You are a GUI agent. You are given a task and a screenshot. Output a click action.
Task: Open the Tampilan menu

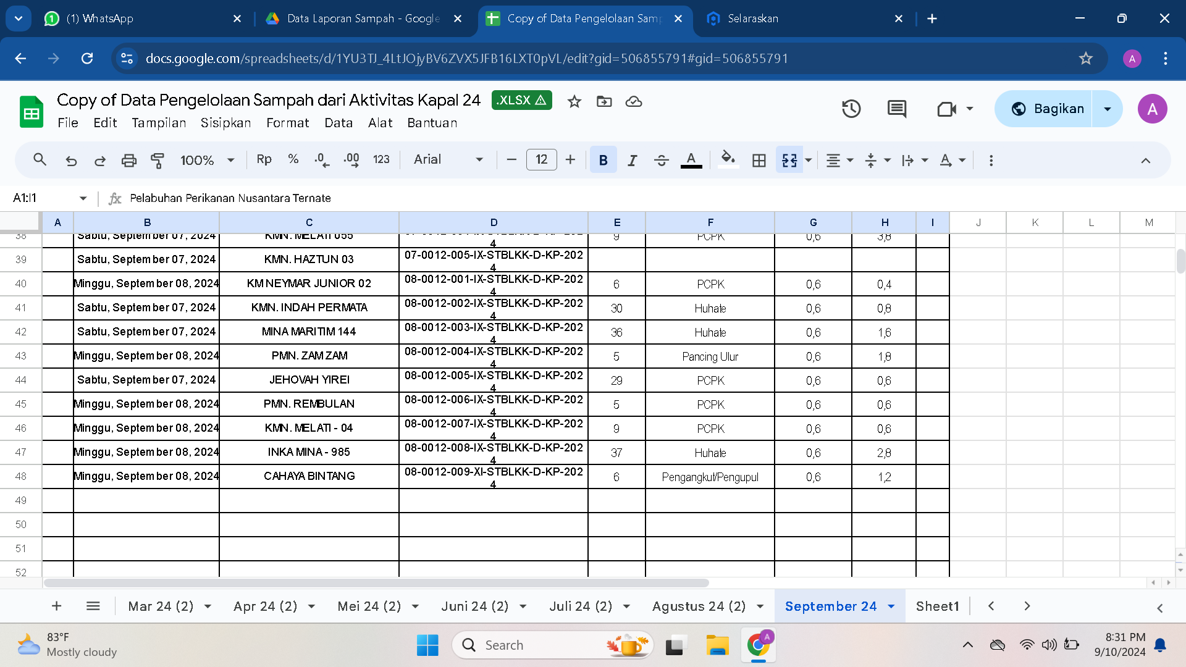coord(159,123)
